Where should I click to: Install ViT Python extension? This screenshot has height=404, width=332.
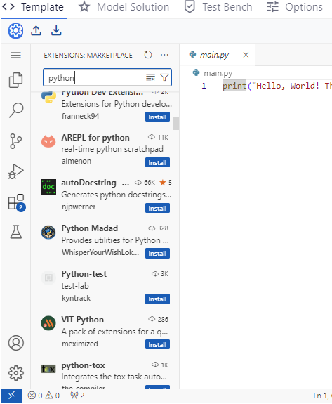click(x=157, y=344)
